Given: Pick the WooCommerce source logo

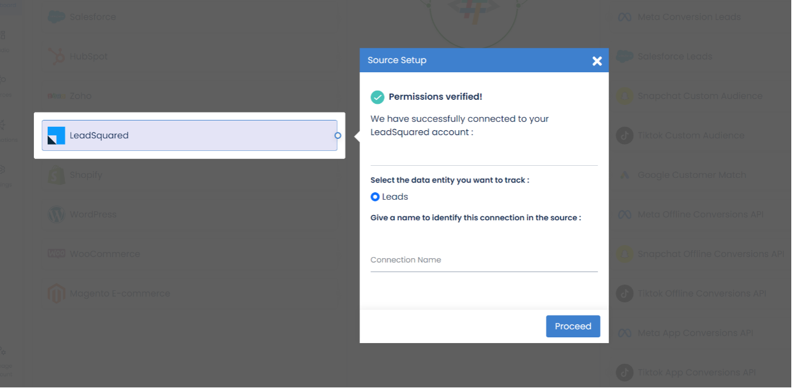Looking at the screenshot, I should (56, 254).
